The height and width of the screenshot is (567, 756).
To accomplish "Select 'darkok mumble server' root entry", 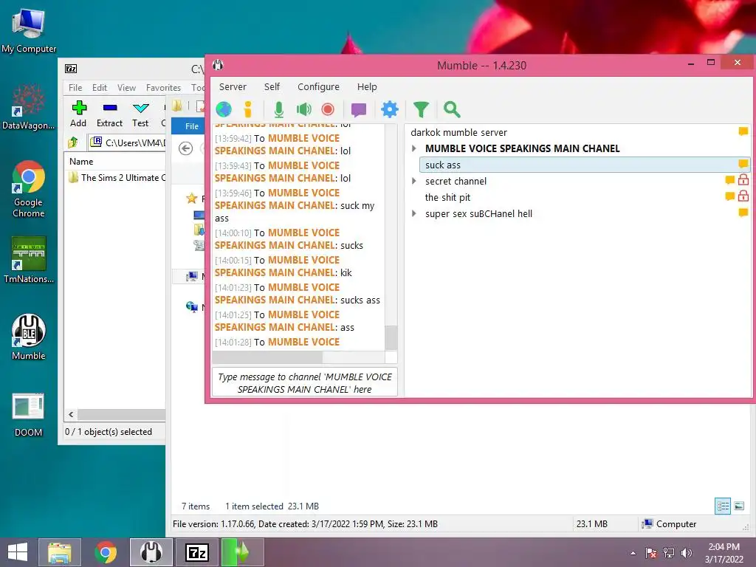I will 458,132.
